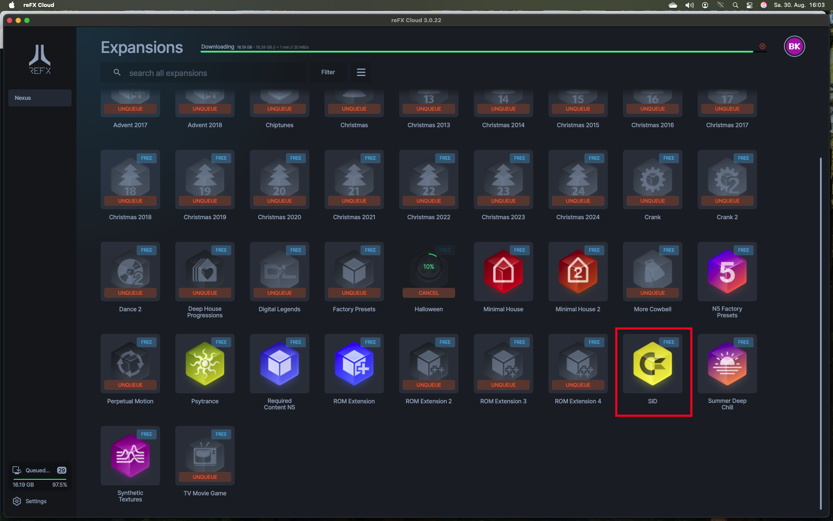
Task: Open the Summer Deep Chill sunset icon
Action: [727, 364]
